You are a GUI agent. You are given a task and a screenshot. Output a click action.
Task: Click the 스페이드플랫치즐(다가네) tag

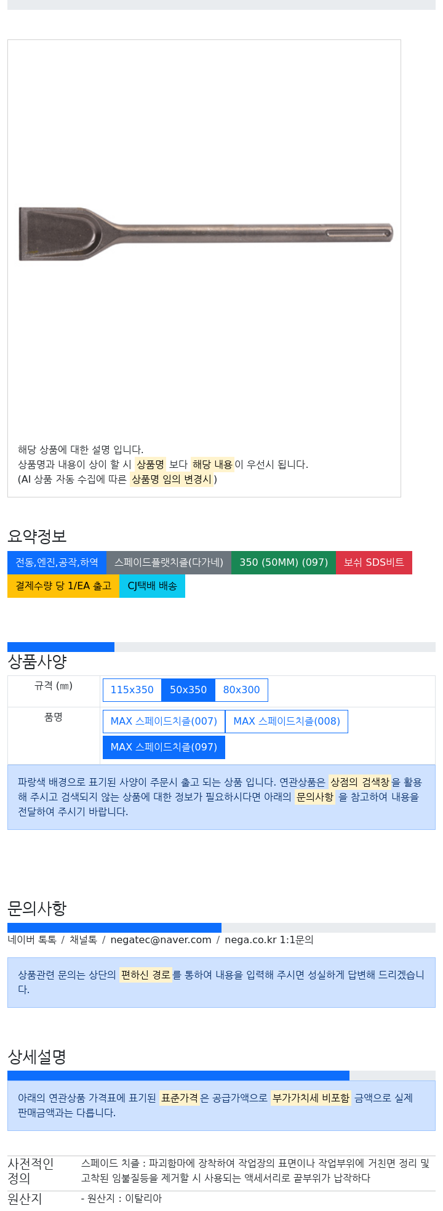[x=169, y=562]
